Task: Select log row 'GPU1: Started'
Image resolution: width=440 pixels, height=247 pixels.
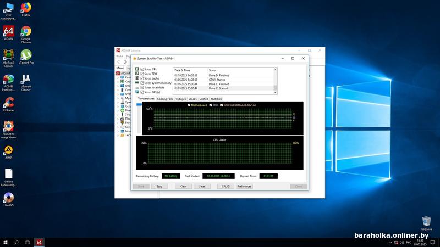Action: (223, 80)
